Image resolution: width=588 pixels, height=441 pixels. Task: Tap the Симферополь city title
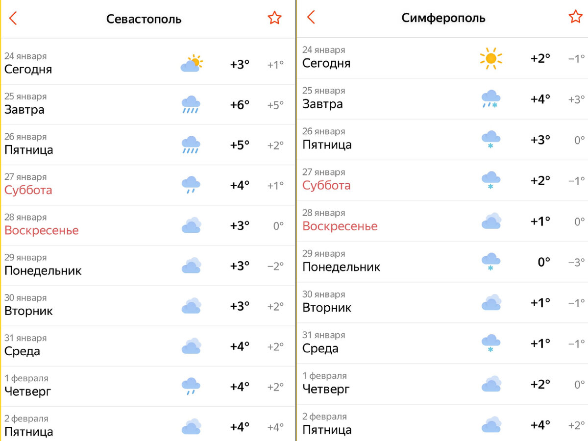click(443, 18)
